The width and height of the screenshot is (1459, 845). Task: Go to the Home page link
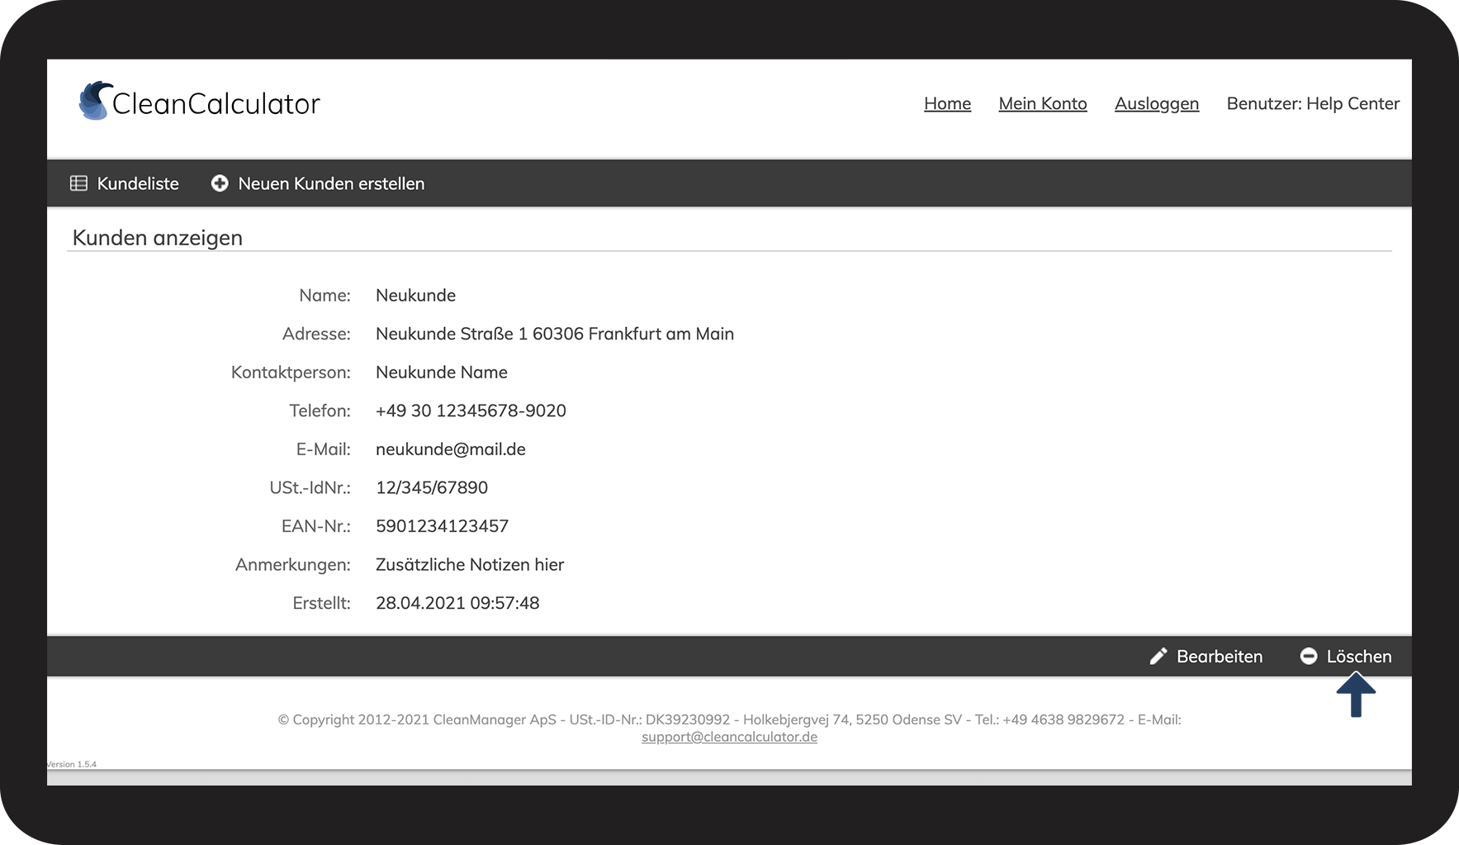click(947, 103)
